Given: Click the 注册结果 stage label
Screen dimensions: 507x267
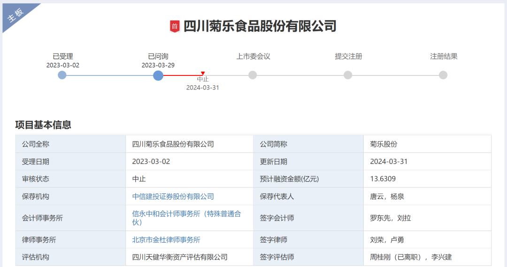Looking at the screenshot, I should [444, 56].
